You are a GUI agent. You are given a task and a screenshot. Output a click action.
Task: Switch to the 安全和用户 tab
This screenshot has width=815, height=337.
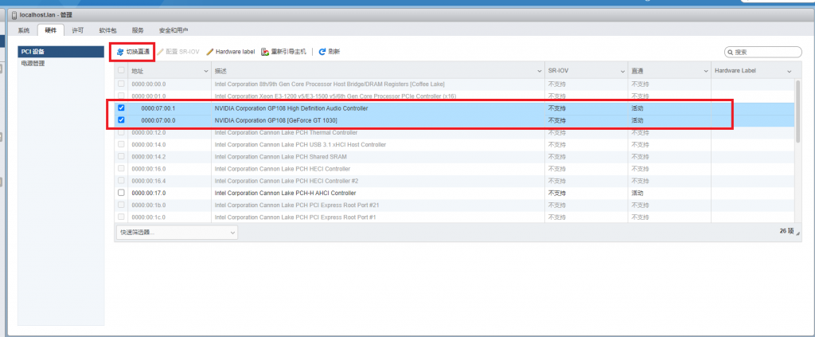[x=172, y=30]
